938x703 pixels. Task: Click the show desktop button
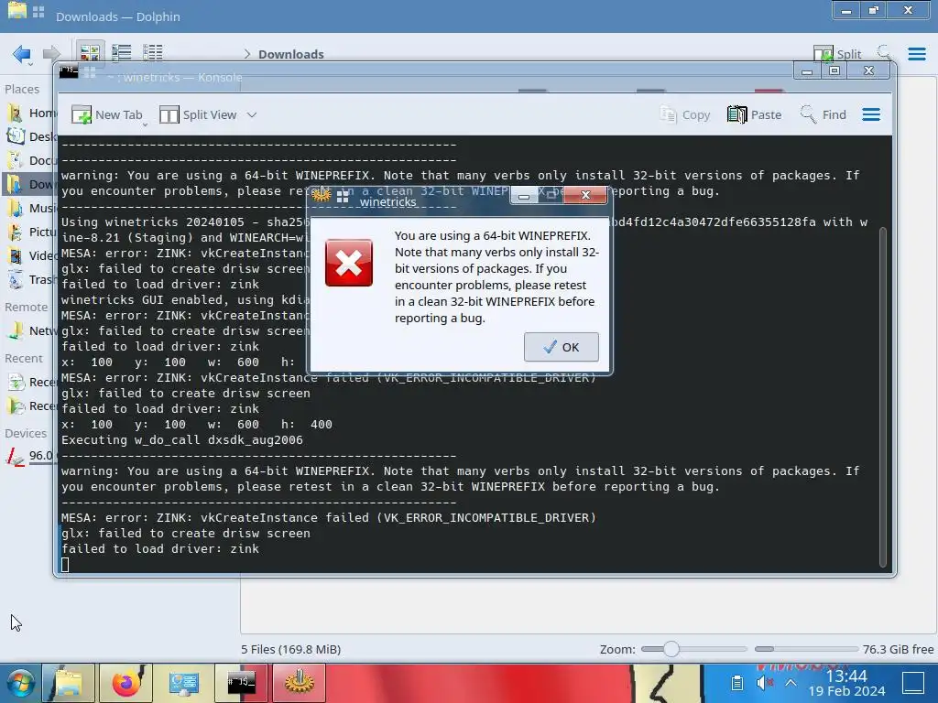click(913, 683)
